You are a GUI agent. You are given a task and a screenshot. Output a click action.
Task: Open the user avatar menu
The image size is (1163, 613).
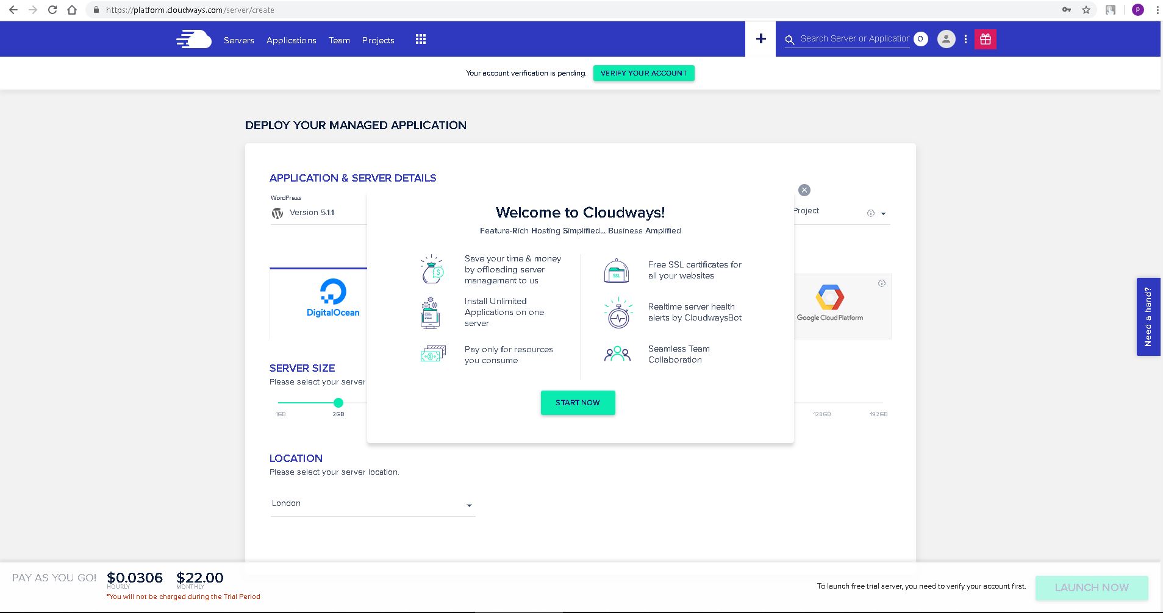[946, 39]
